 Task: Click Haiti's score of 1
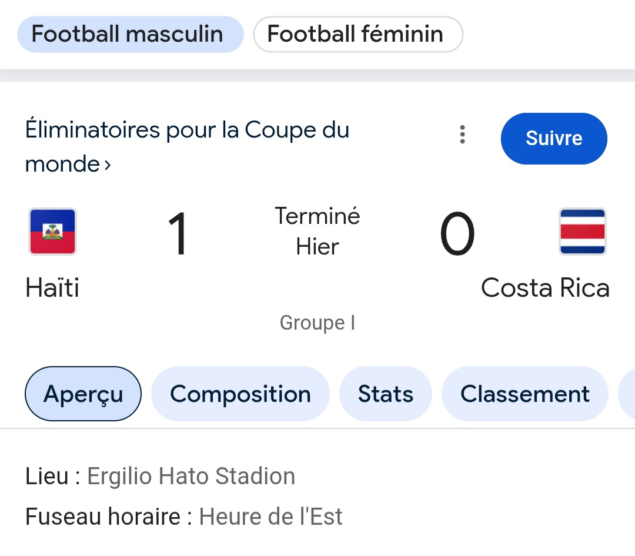(x=178, y=234)
